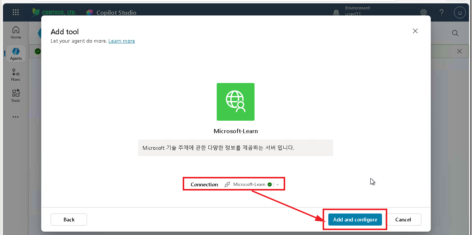Open Flows in the sidebar
The height and width of the screenshot is (235, 472).
pos(16,75)
